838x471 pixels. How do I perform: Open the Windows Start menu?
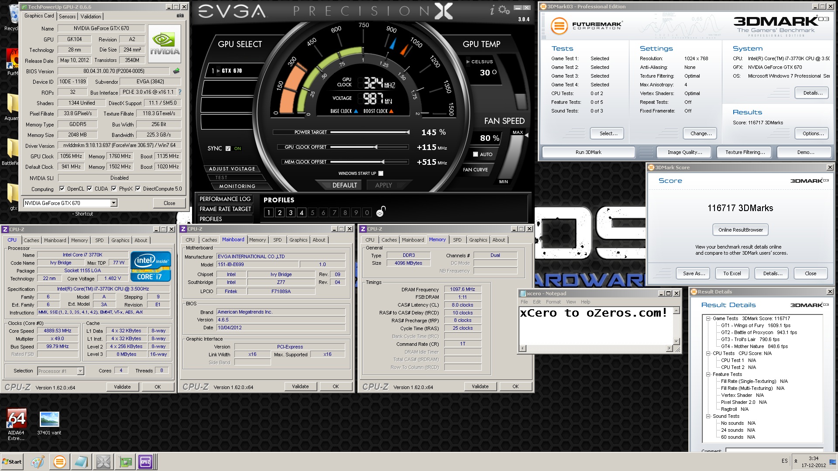click(12, 462)
